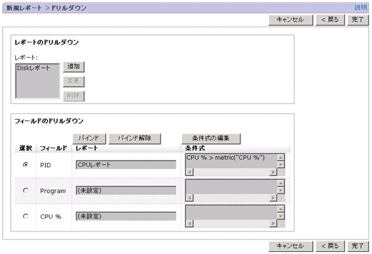Click the バインド button
The width and height of the screenshot is (372, 254).
89,139
